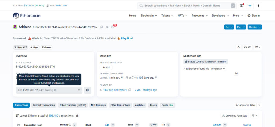Viewport: 275px width, 127px height.
Task: Switch to Token Transfers (ERC-20) tab
Action: [x=73, y=105]
